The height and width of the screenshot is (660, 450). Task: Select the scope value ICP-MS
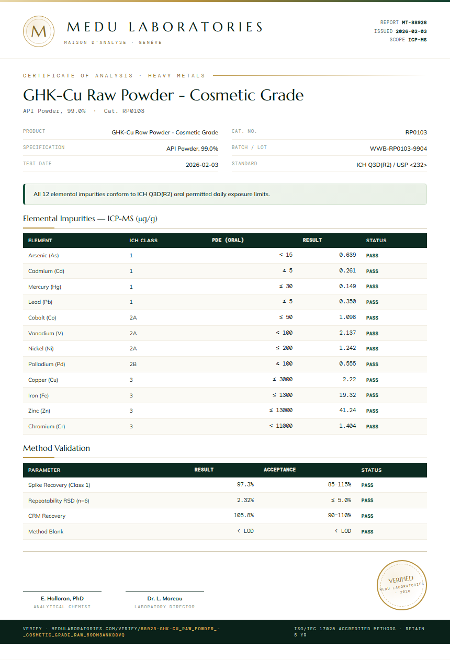(x=418, y=40)
